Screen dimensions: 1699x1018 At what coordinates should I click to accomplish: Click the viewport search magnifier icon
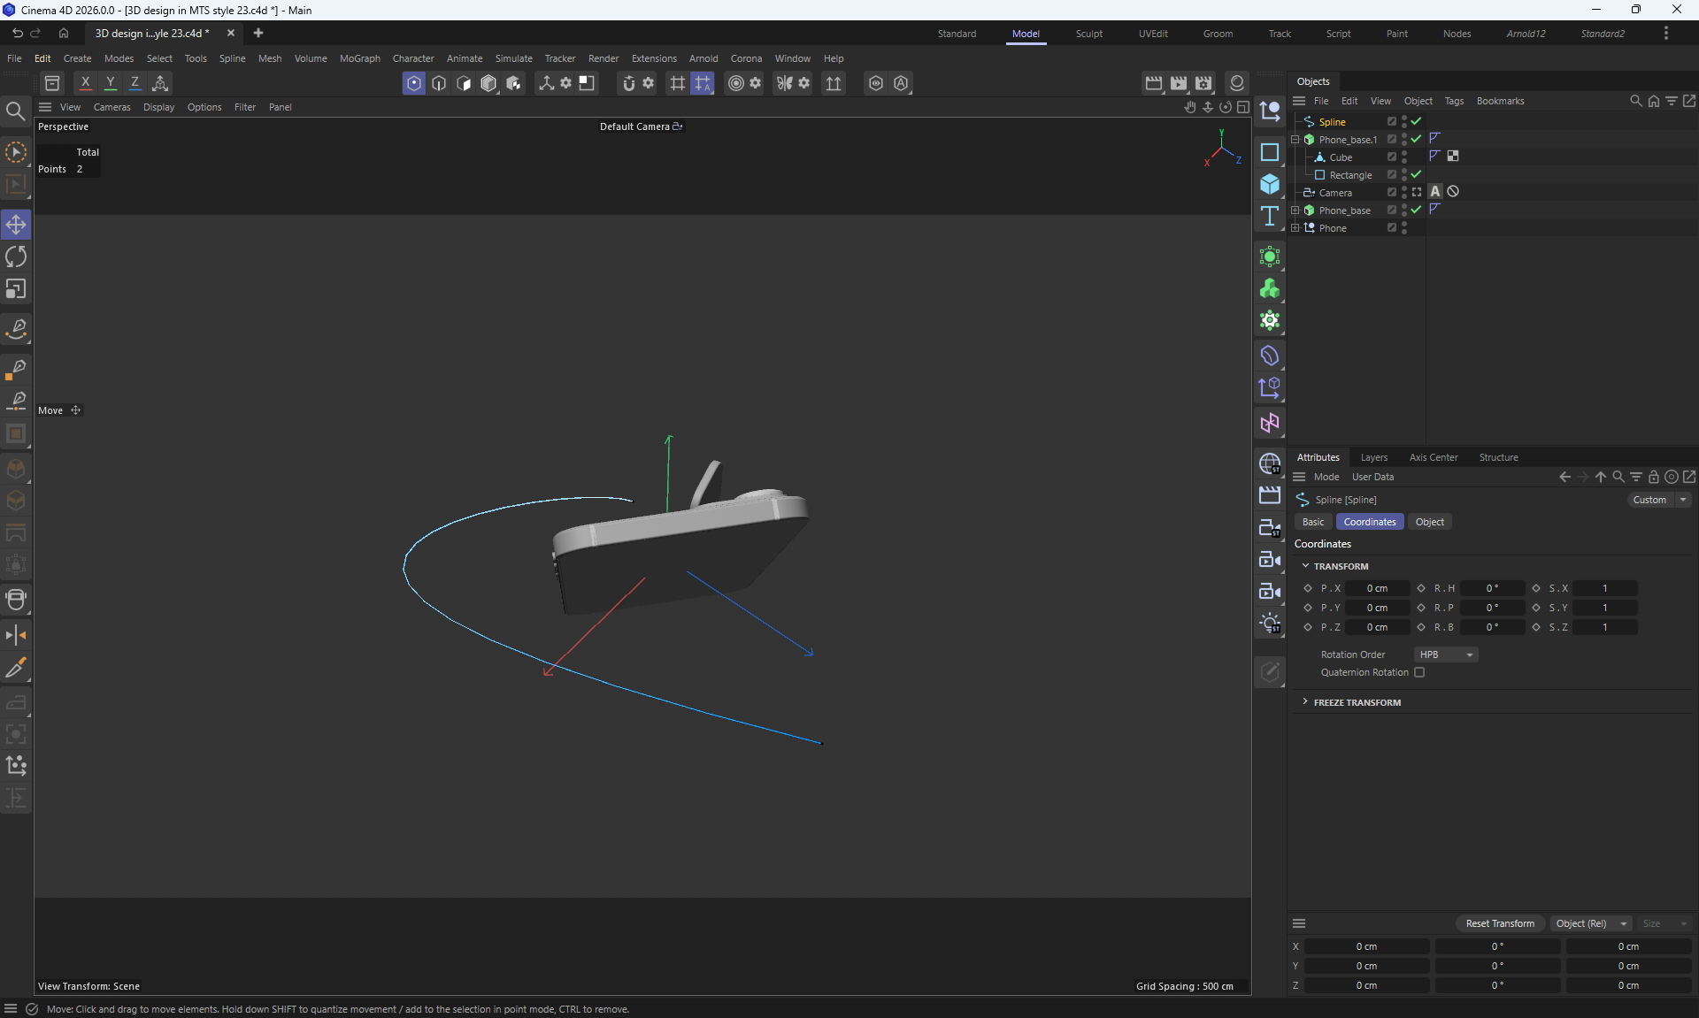point(15,111)
